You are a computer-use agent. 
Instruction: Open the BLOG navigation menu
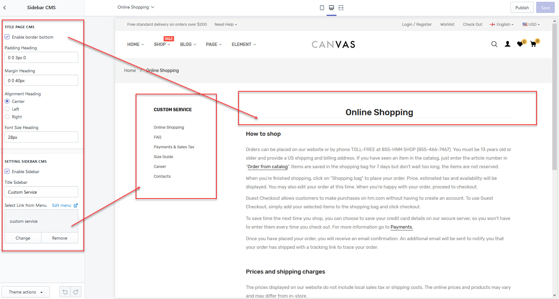(188, 44)
